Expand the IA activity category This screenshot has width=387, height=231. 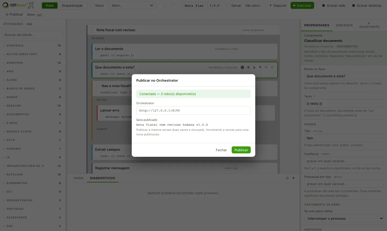[x=33, y=157]
